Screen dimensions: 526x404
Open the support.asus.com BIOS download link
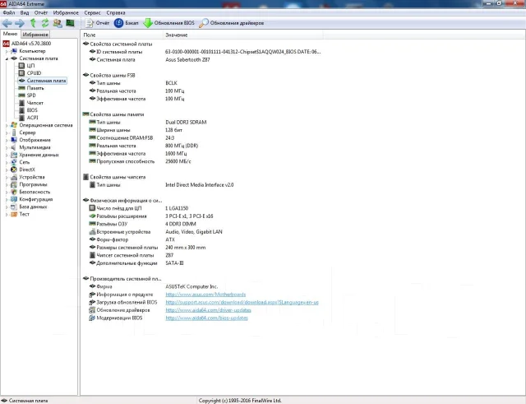(242, 302)
